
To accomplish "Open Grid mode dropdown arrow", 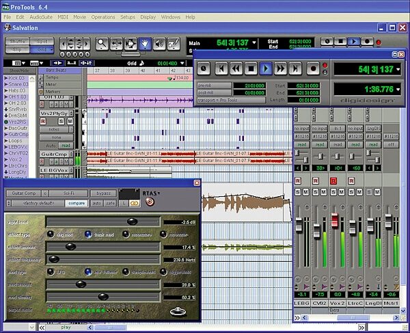I will pos(51,49).
